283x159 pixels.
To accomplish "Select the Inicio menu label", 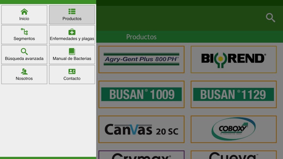I will click(24, 18).
